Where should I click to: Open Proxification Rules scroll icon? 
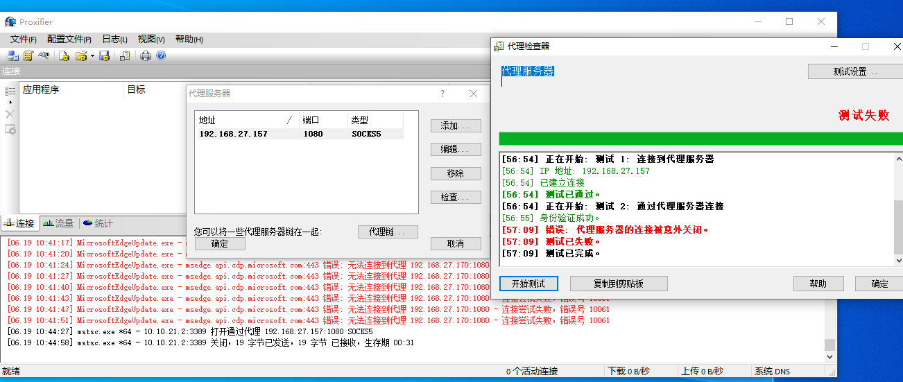click(28, 55)
